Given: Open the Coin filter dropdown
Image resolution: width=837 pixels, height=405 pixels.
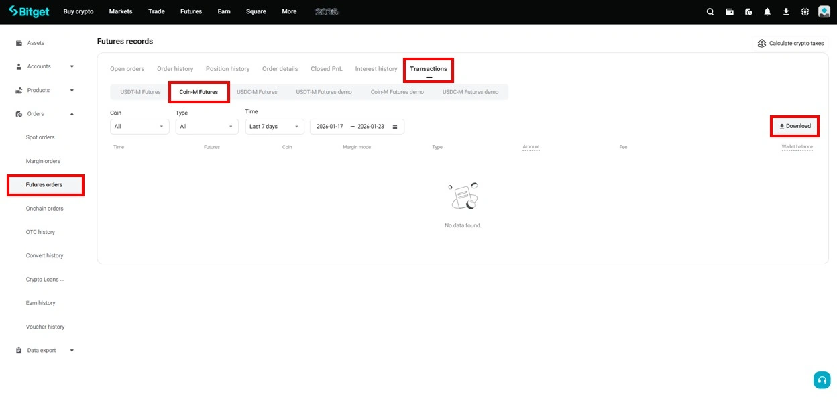Looking at the screenshot, I should 139,127.
